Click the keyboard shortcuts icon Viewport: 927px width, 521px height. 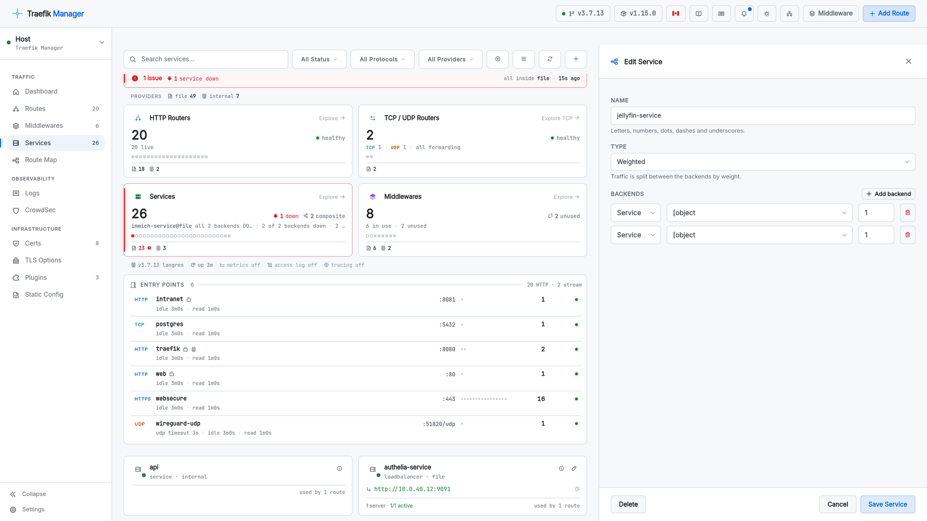click(721, 14)
